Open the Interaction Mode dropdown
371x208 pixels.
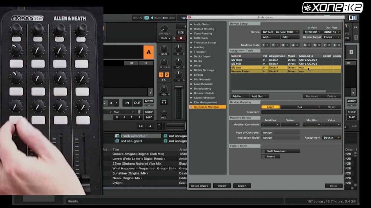(x=280, y=138)
